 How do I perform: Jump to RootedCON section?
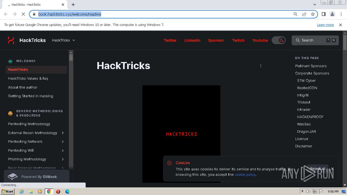point(307,88)
